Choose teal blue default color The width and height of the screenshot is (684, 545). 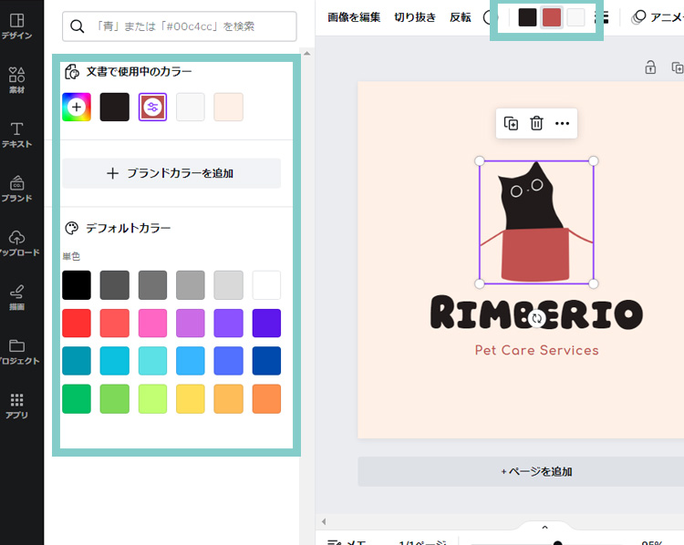(x=77, y=361)
